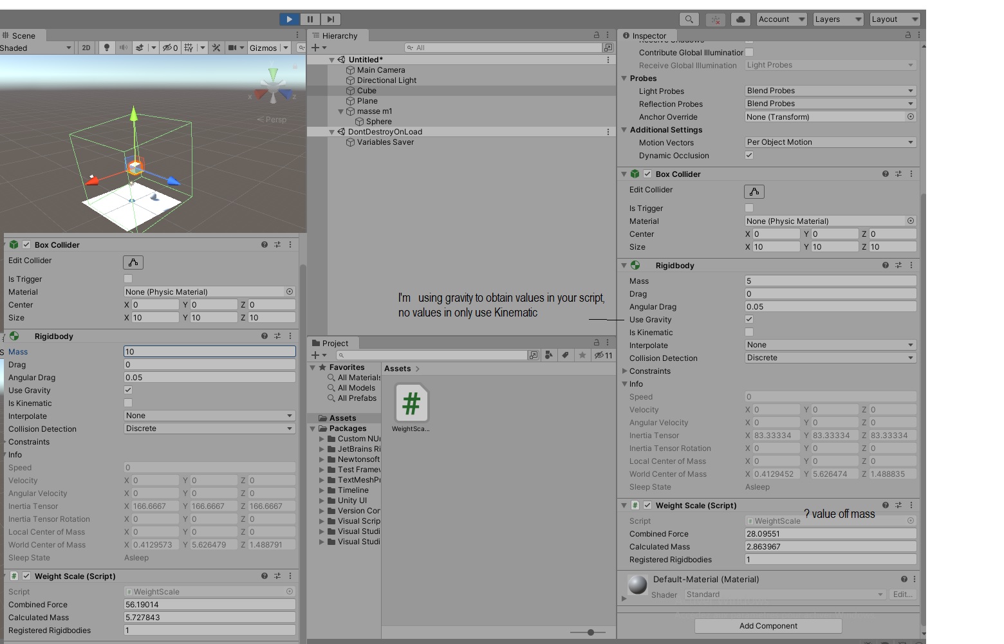Expand the Constraints section in Rigidbody

pyautogui.click(x=624, y=371)
